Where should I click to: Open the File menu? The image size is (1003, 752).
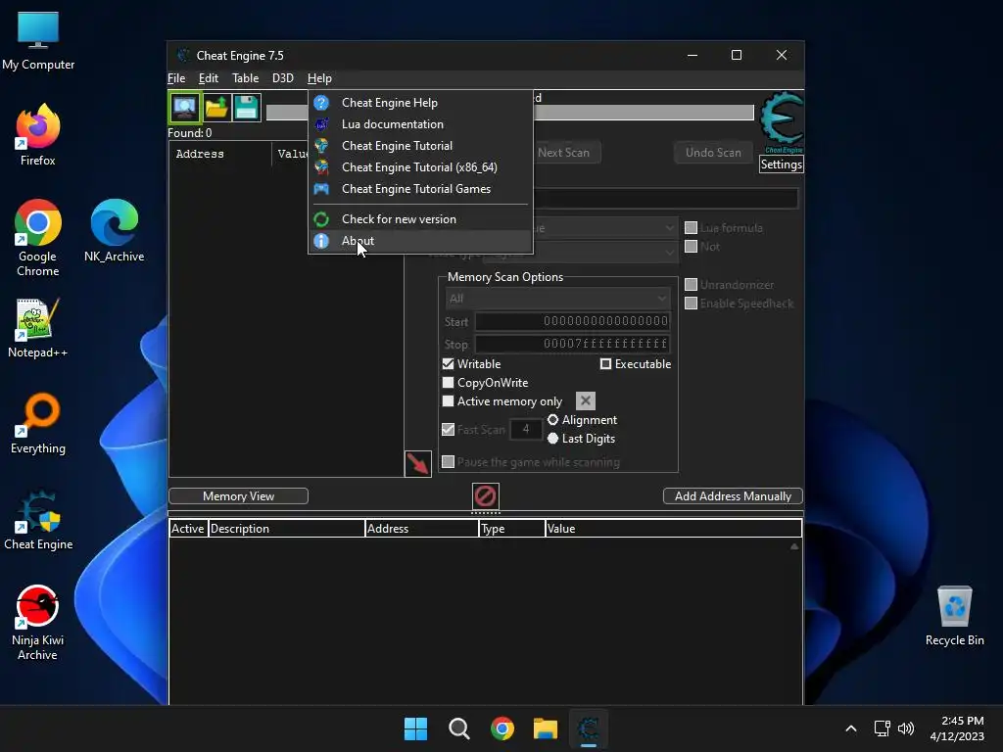(176, 78)
